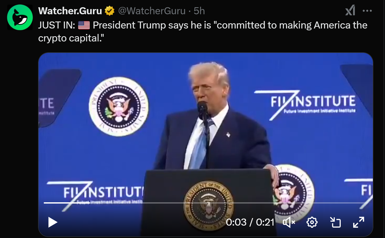Screen dimensions: 385x238
Task: Open the Watcher.Guru display name link
Action: (70, 11)
